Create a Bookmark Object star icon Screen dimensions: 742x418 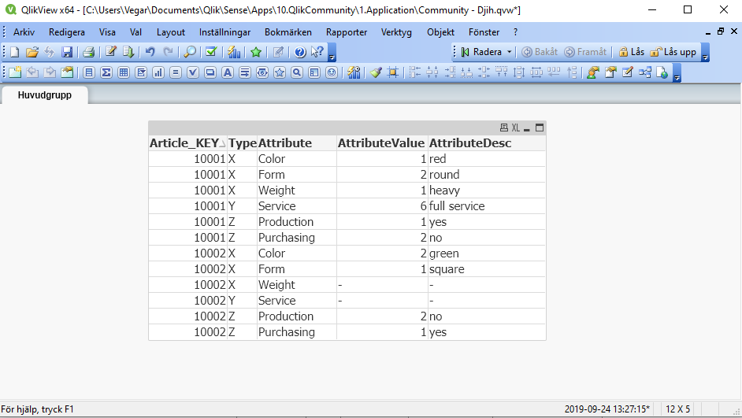tap(280, 72)
